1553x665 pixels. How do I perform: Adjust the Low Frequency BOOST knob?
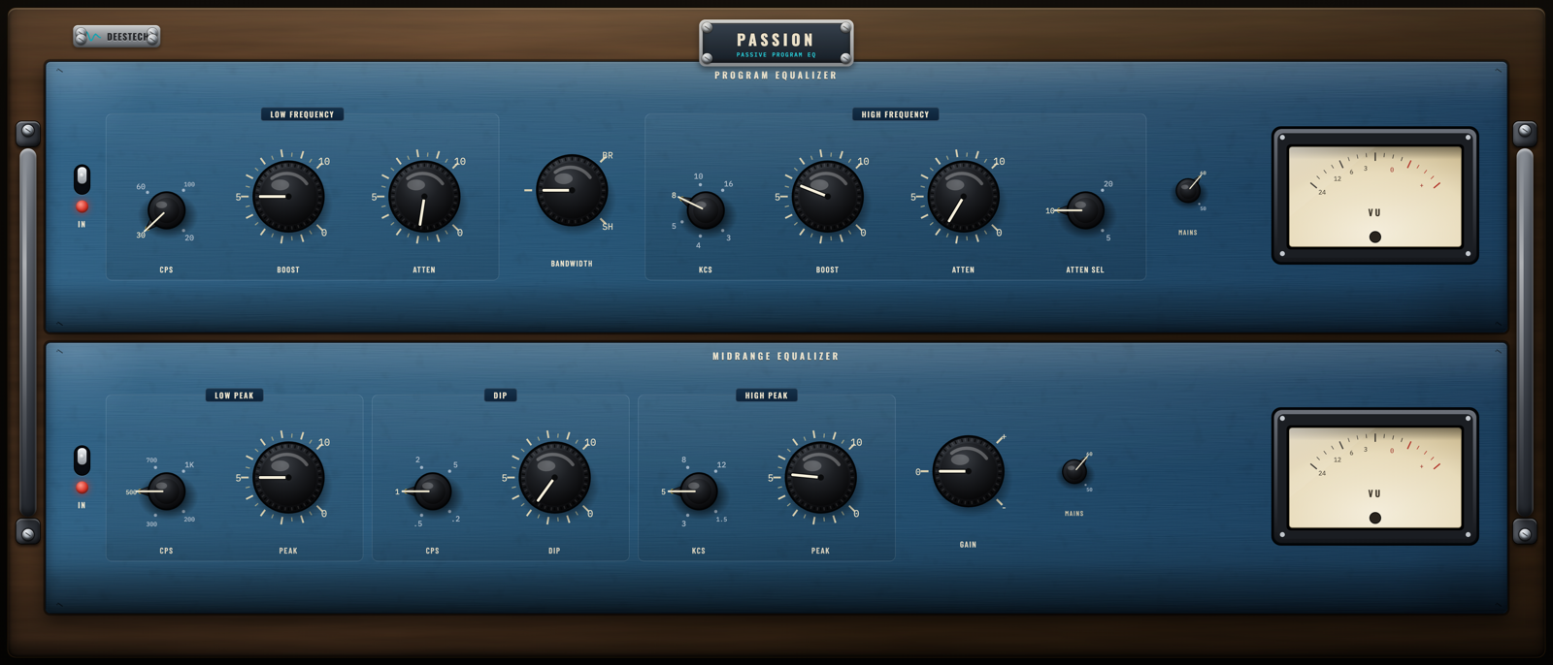tap(288, 197)
